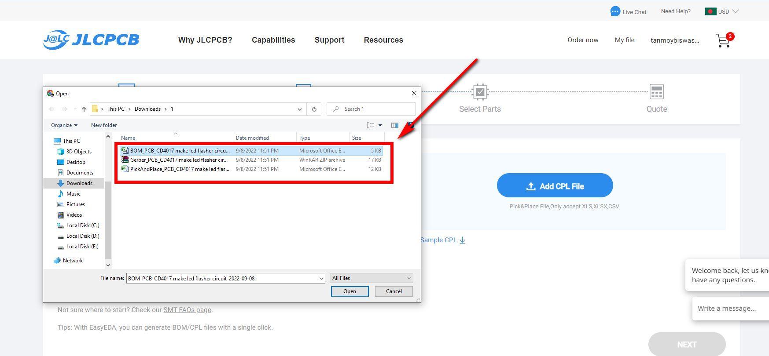
Task: Open the Capabilities menu
Action: (273, 40)
